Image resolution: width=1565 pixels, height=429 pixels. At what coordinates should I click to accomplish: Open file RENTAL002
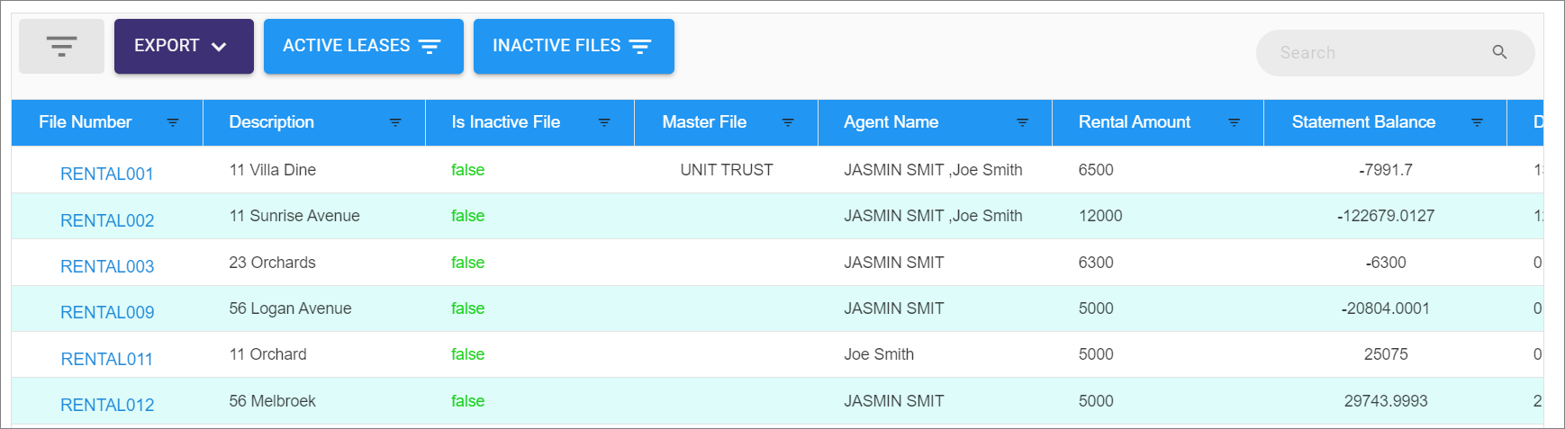coord(107,220)
